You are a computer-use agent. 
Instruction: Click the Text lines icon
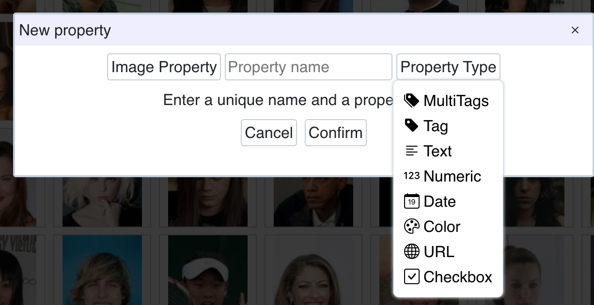(x=411, y=151)
